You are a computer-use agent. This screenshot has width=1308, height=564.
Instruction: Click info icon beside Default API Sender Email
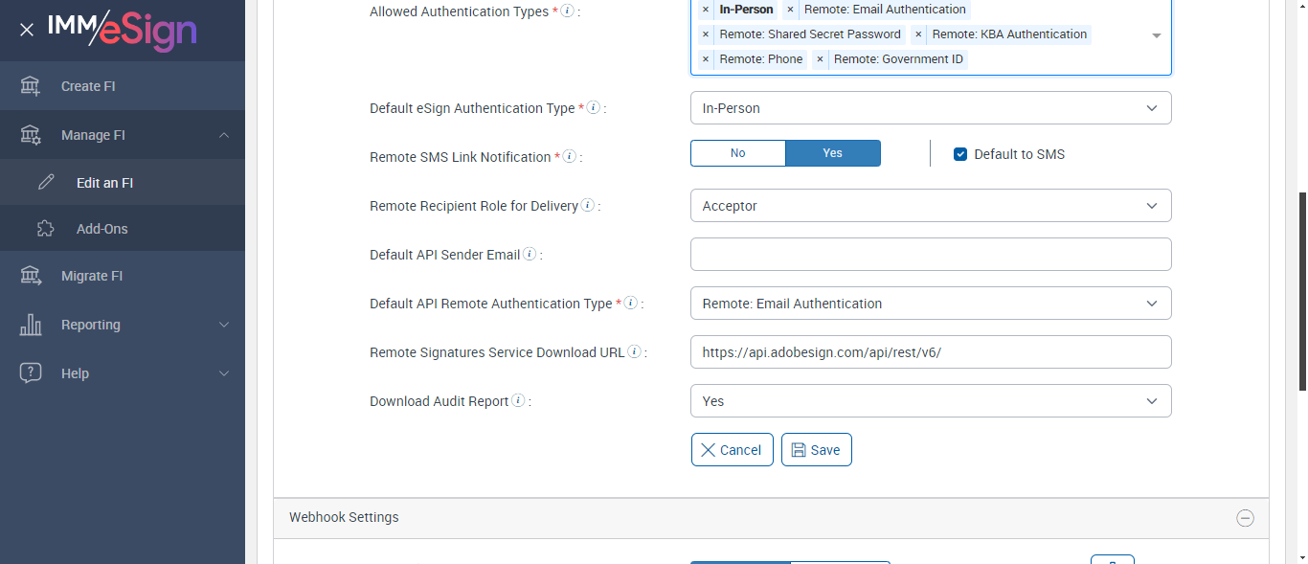coord(530,255)
